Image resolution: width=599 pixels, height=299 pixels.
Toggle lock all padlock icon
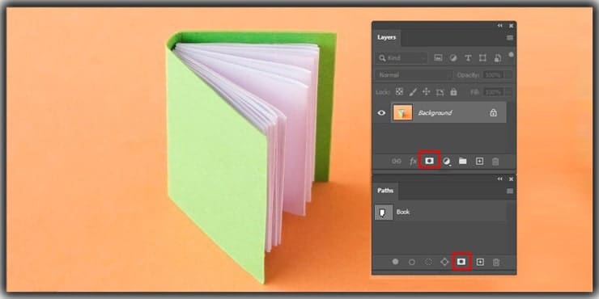tap(453, 92)
